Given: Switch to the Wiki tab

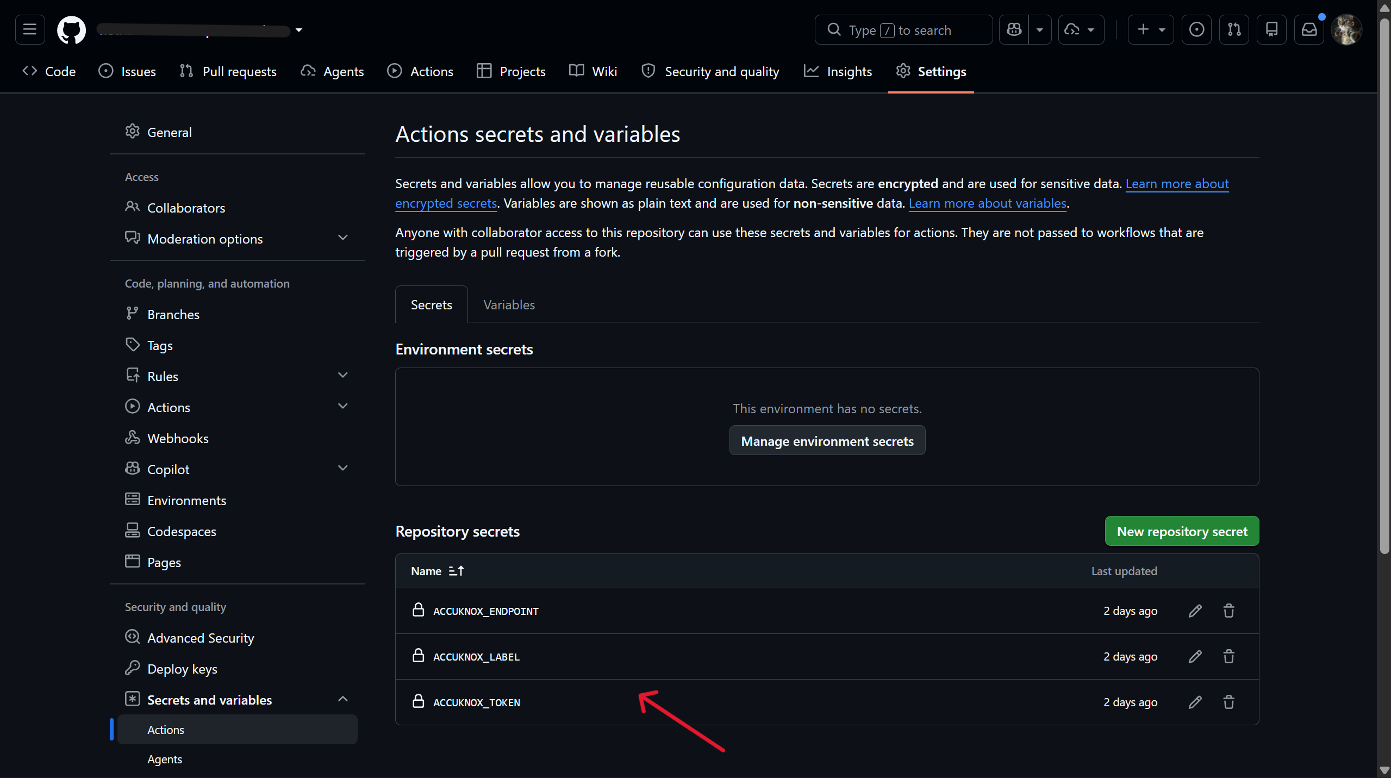Looking at the screenshot, I should click(593, 71).
